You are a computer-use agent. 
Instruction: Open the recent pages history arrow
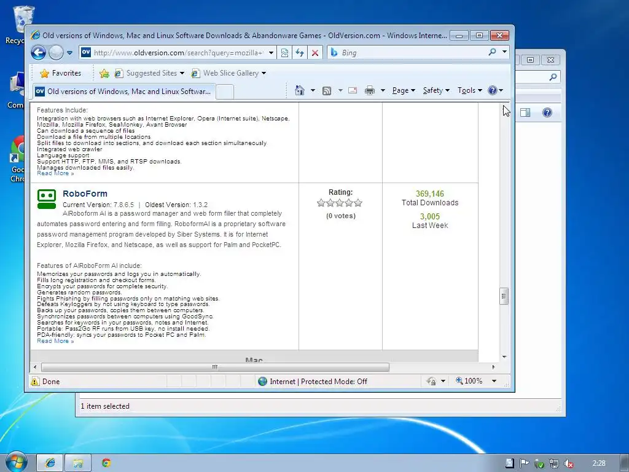(69, 53)
